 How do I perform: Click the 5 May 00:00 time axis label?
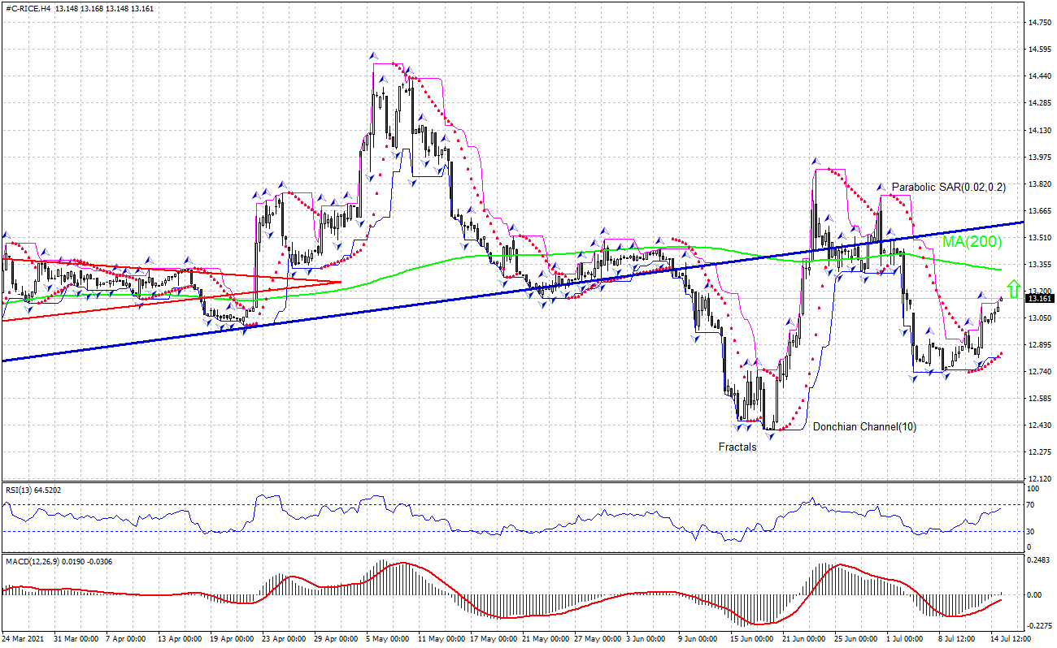pyautogui.click(x=386, y=640)
